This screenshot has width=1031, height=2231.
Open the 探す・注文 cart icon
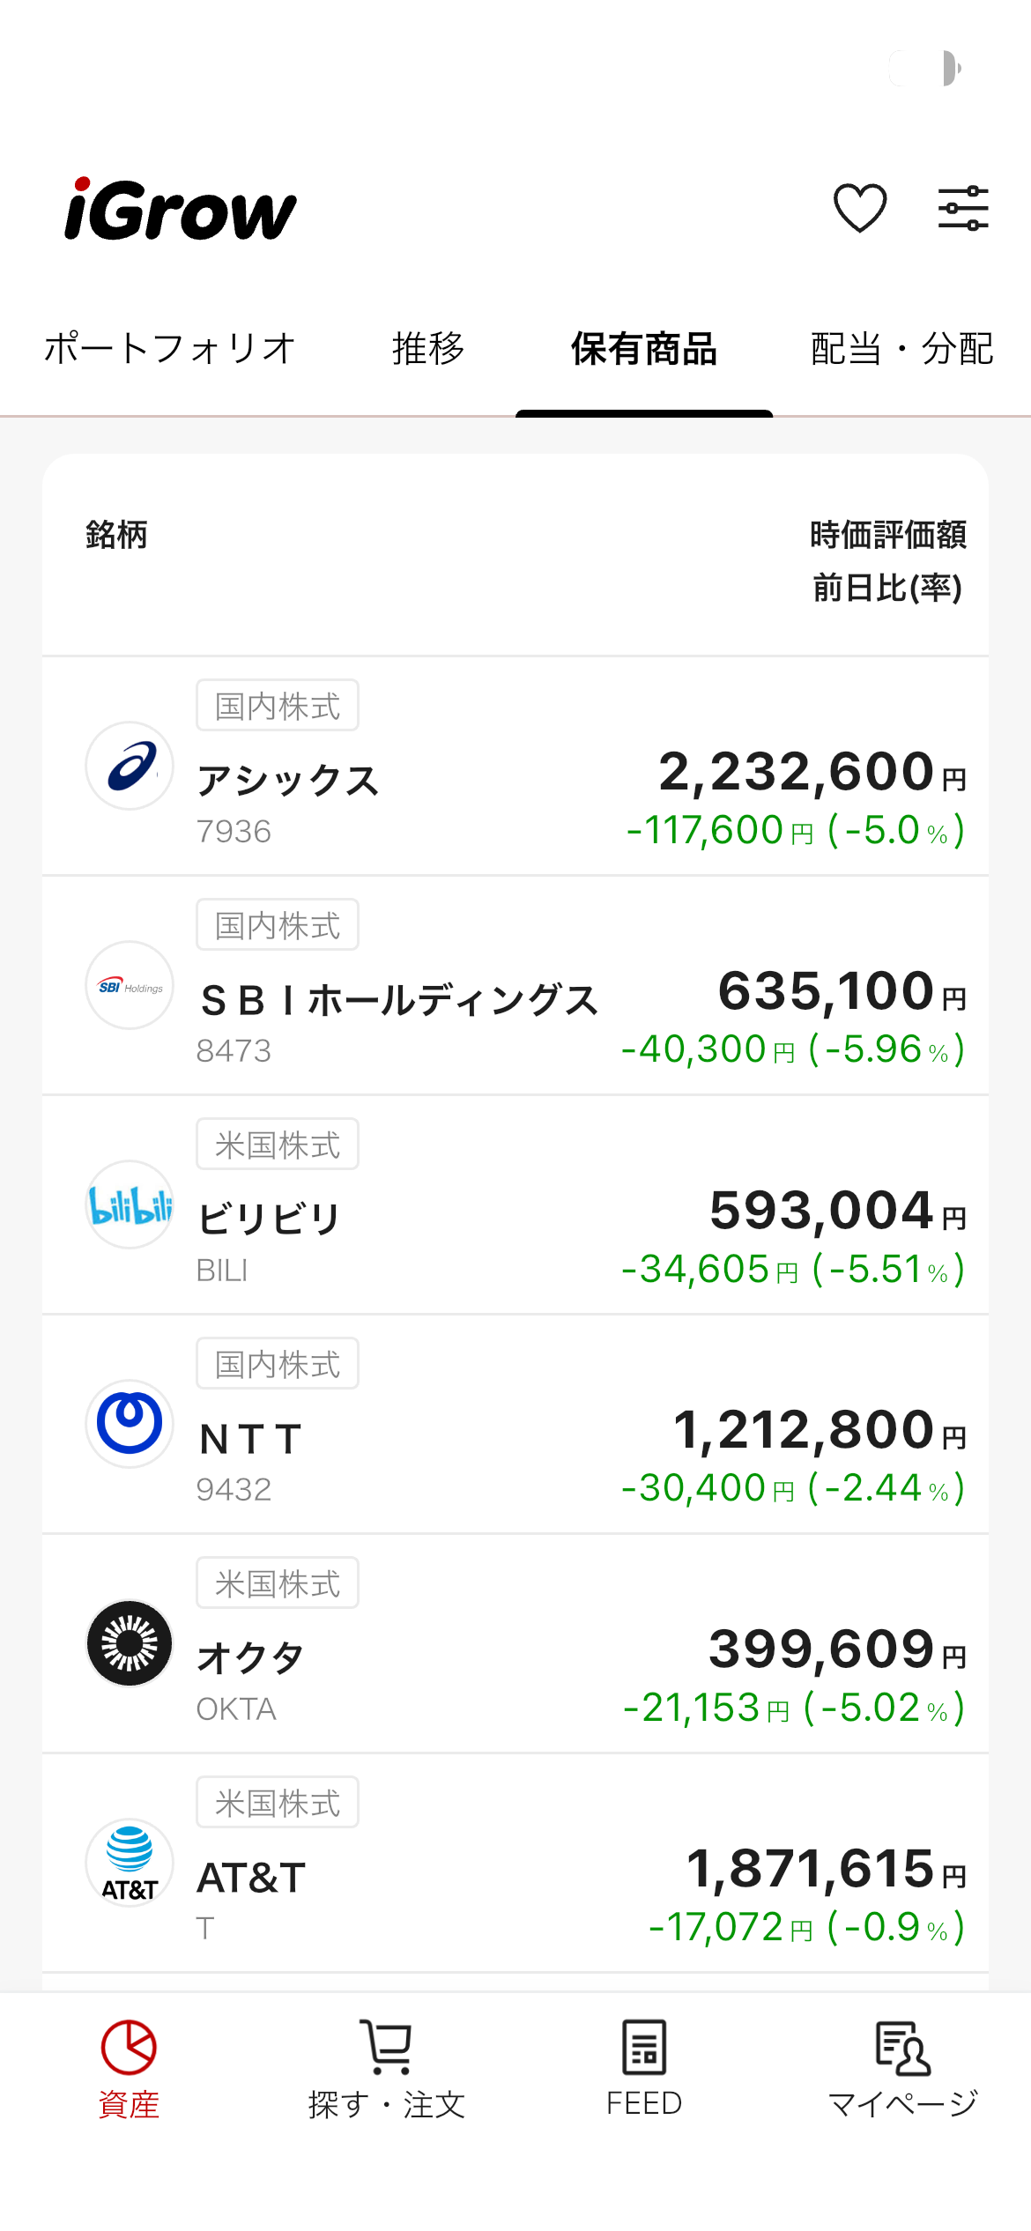386,2067
